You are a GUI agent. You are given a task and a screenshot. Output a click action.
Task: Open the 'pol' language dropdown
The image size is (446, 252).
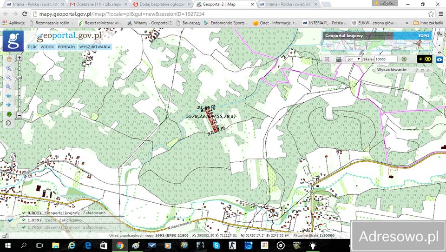(x=354, y=59)
